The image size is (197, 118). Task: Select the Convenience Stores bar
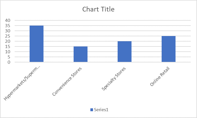[80, 54]
